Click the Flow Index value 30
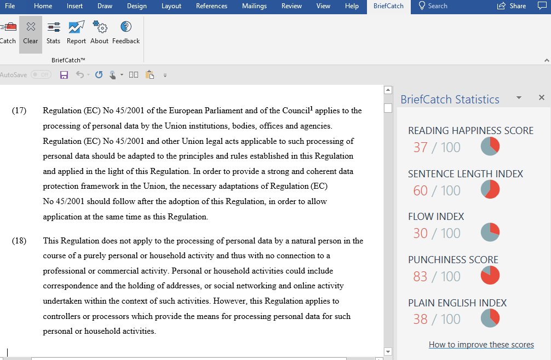The image size is (551, 360). point(420,233)
